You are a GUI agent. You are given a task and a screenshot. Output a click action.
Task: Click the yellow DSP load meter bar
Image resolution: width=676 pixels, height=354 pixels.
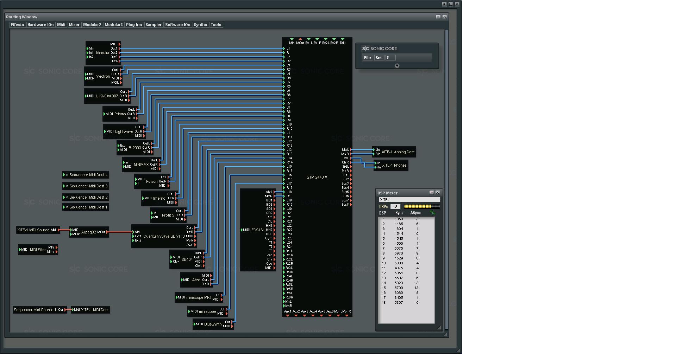pyautogui.click(x=422, y=207)
